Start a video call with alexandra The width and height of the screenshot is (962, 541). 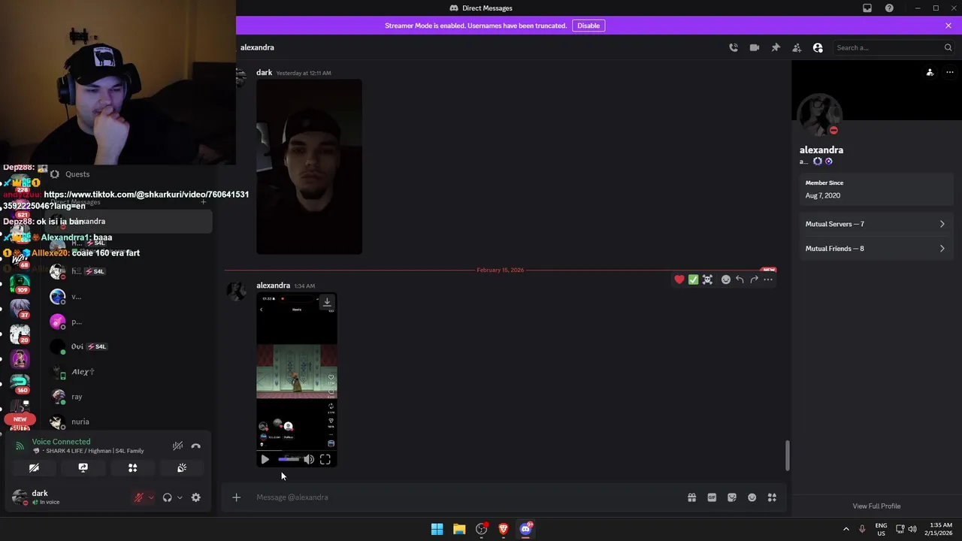pos(755,47)
